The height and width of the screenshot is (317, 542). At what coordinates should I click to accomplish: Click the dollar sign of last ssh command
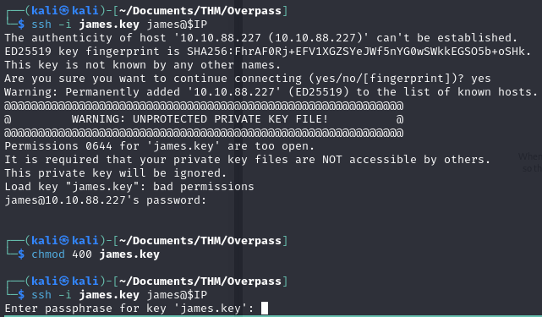21,295
